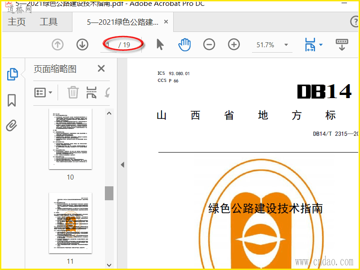
Task: Close the 5—2021绿色公路建 document tab
Action: point(166,22)
